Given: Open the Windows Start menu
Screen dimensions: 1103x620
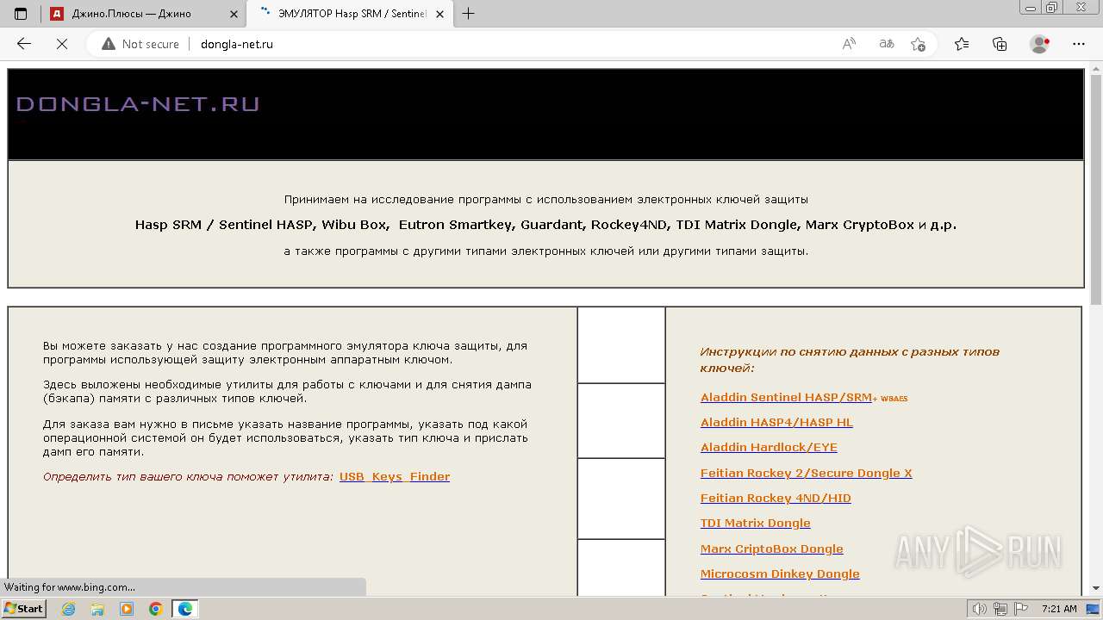Looking at the screenshot, I should tap(24, 608).
